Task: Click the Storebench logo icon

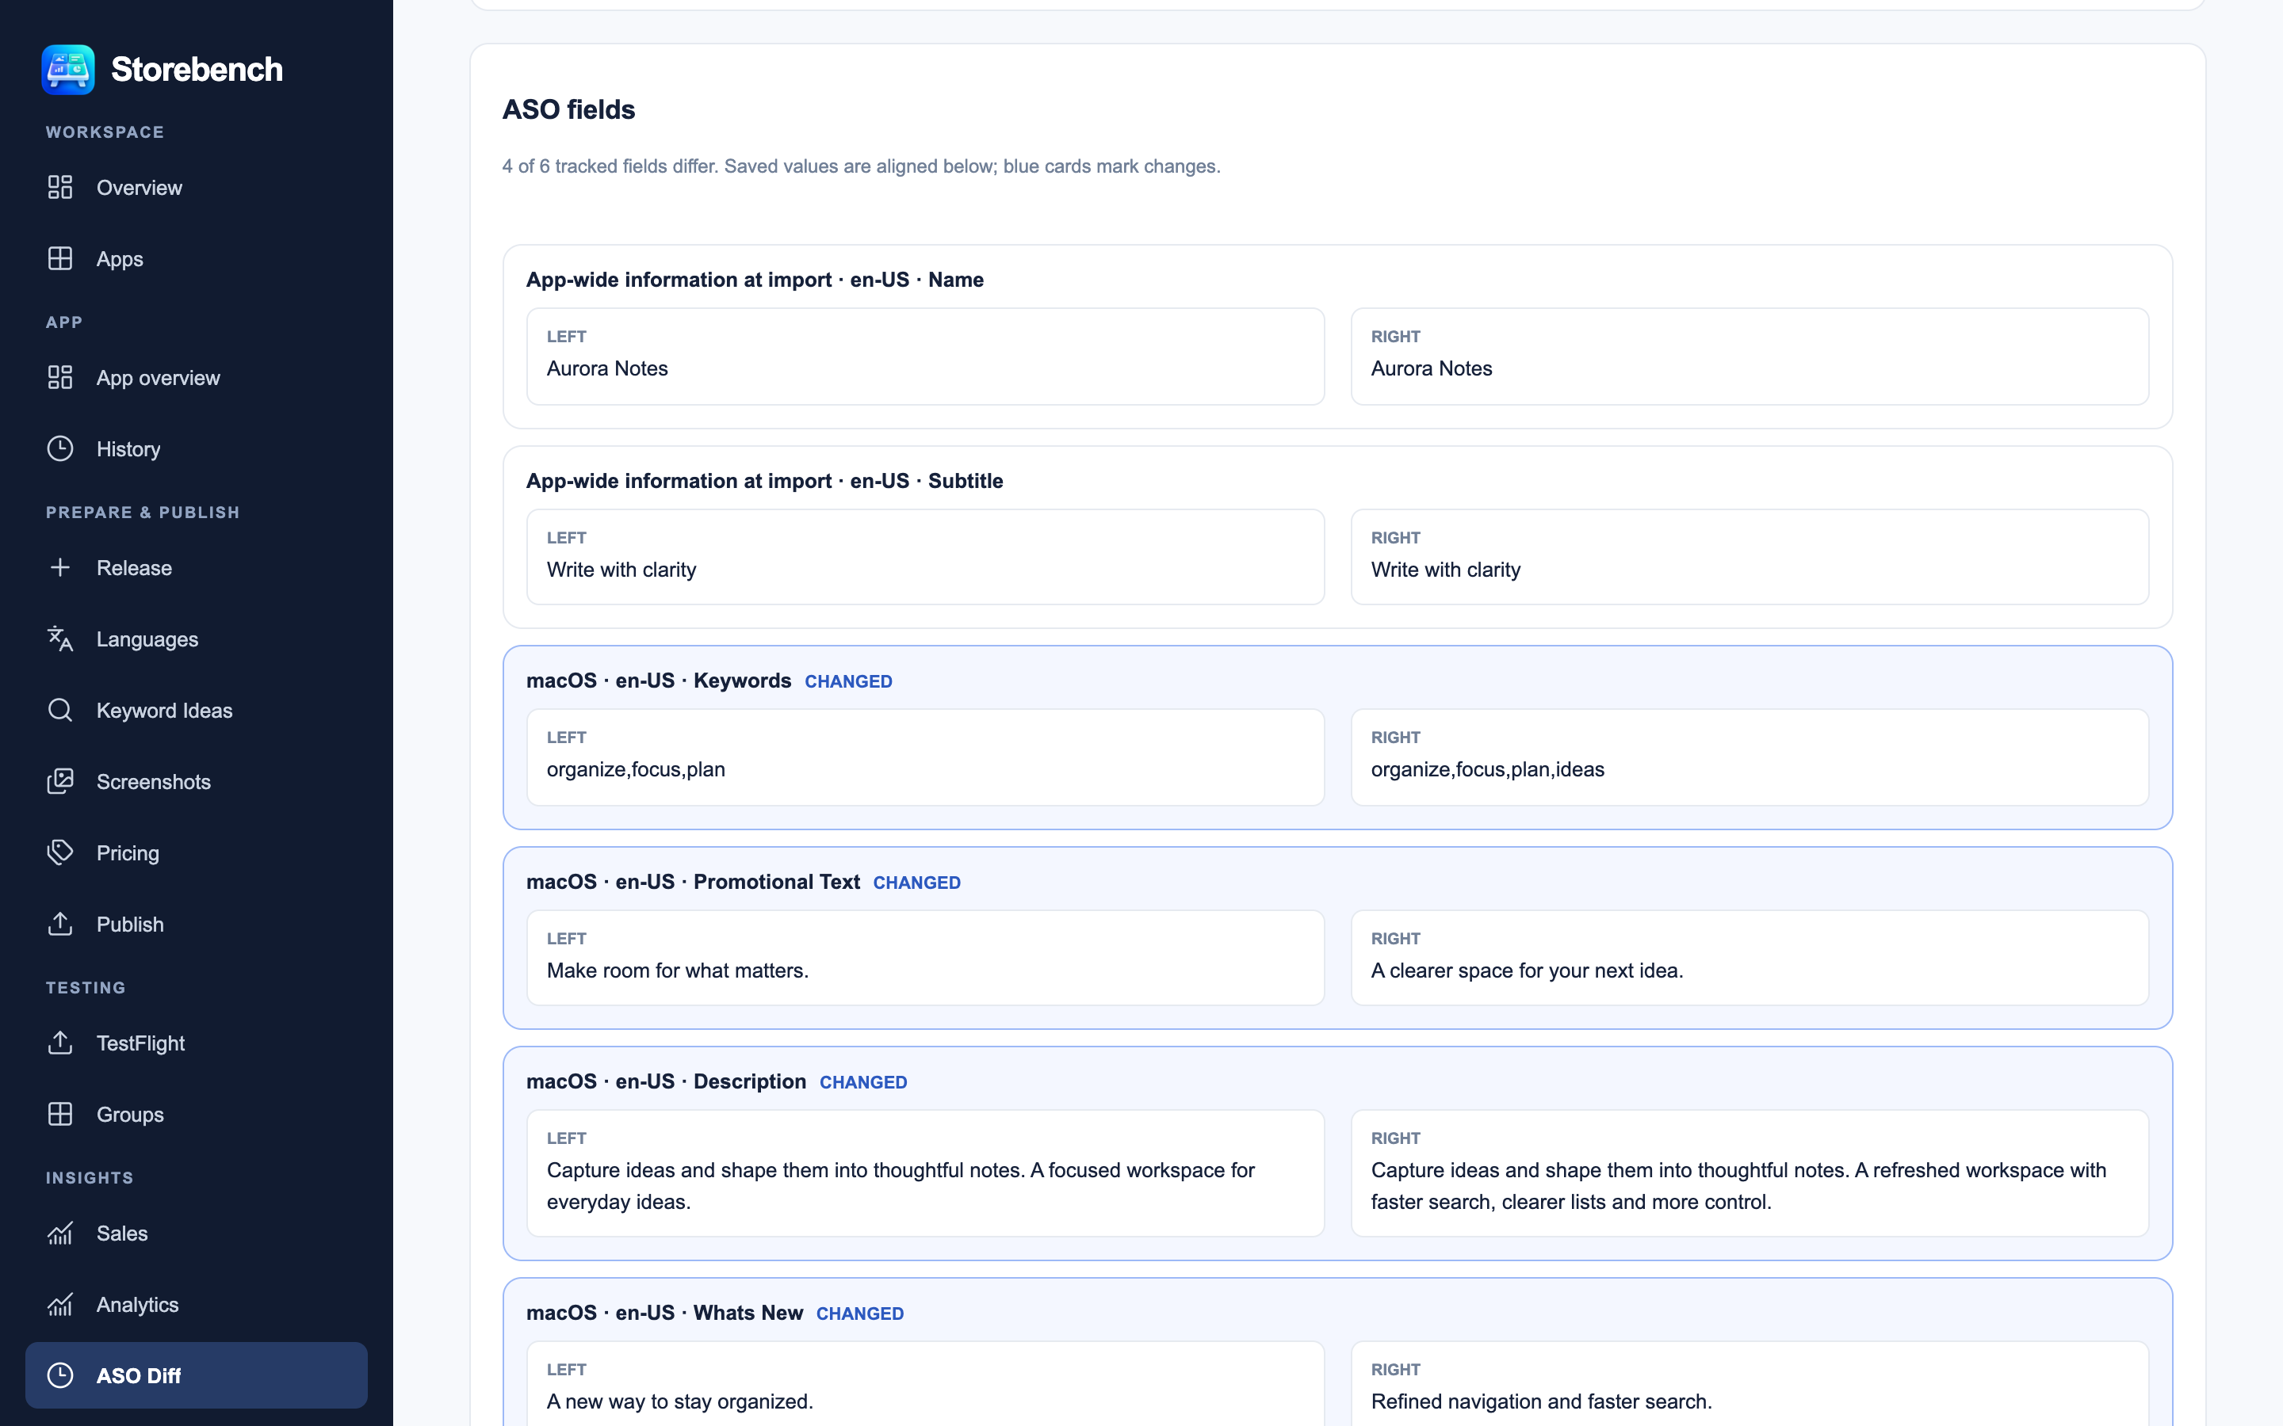Action: coord(68,69)
